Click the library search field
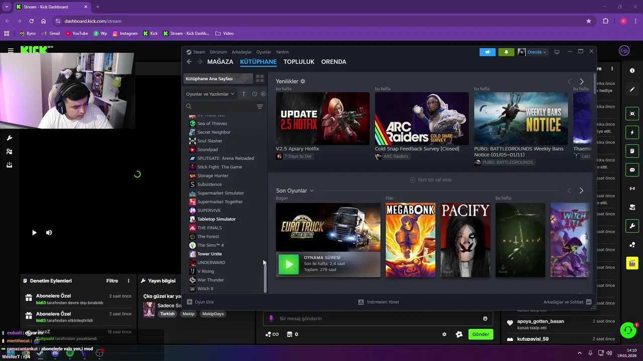The image size is (643, 361). (220, 106)
